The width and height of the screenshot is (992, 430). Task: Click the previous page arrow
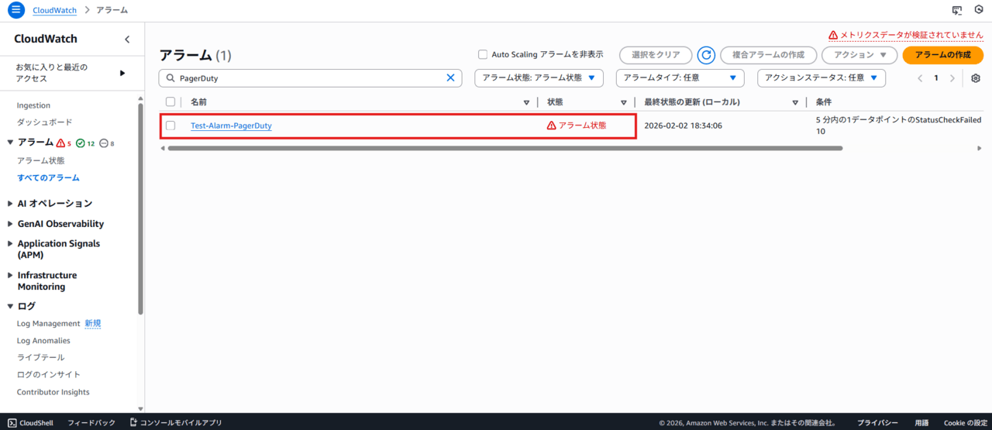920,78
